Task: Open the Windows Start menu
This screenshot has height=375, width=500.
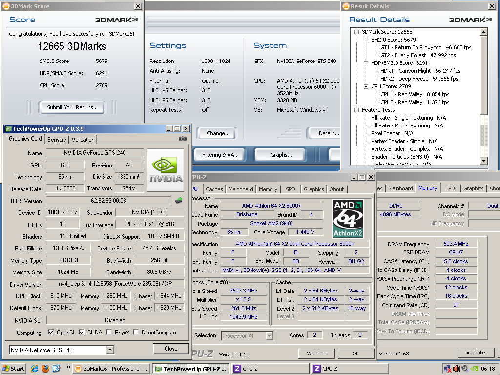Action: pyautogui.click(x=13, y=369)
